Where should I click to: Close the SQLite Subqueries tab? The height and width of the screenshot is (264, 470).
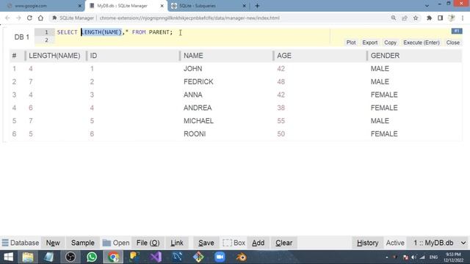tap(244, 6)
